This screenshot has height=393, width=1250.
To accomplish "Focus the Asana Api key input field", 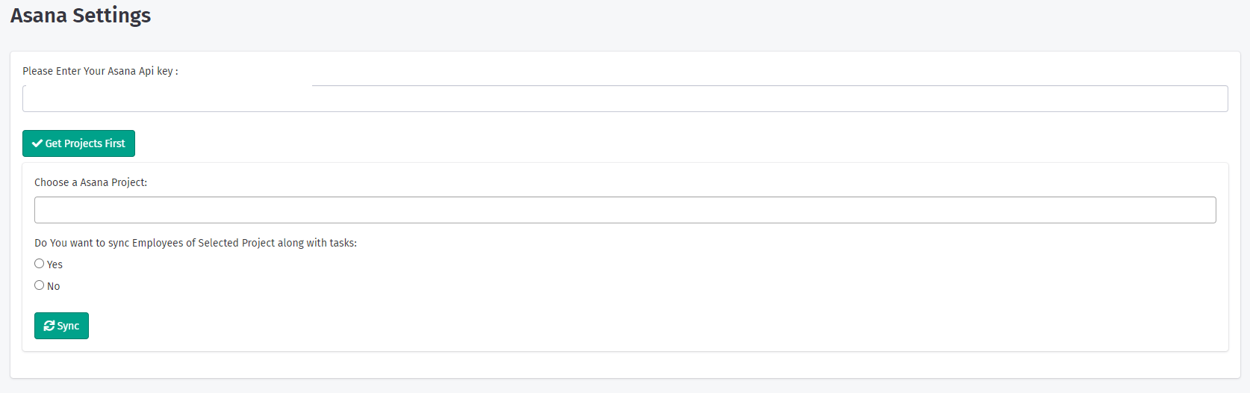I will coord(624,99).
